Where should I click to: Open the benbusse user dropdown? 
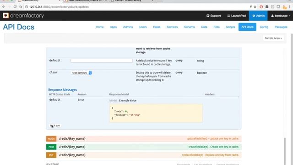click(x=281, y=16)
